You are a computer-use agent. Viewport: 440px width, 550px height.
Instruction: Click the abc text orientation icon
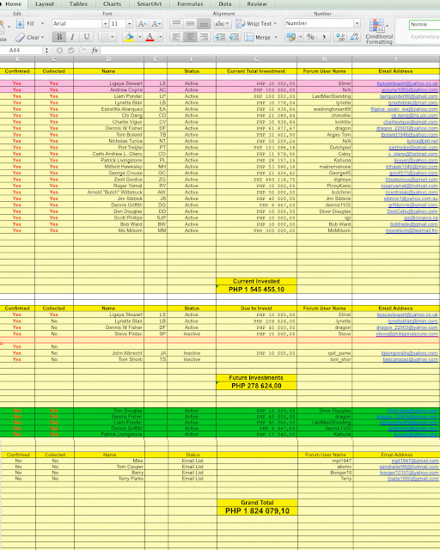tap(220, 23)
